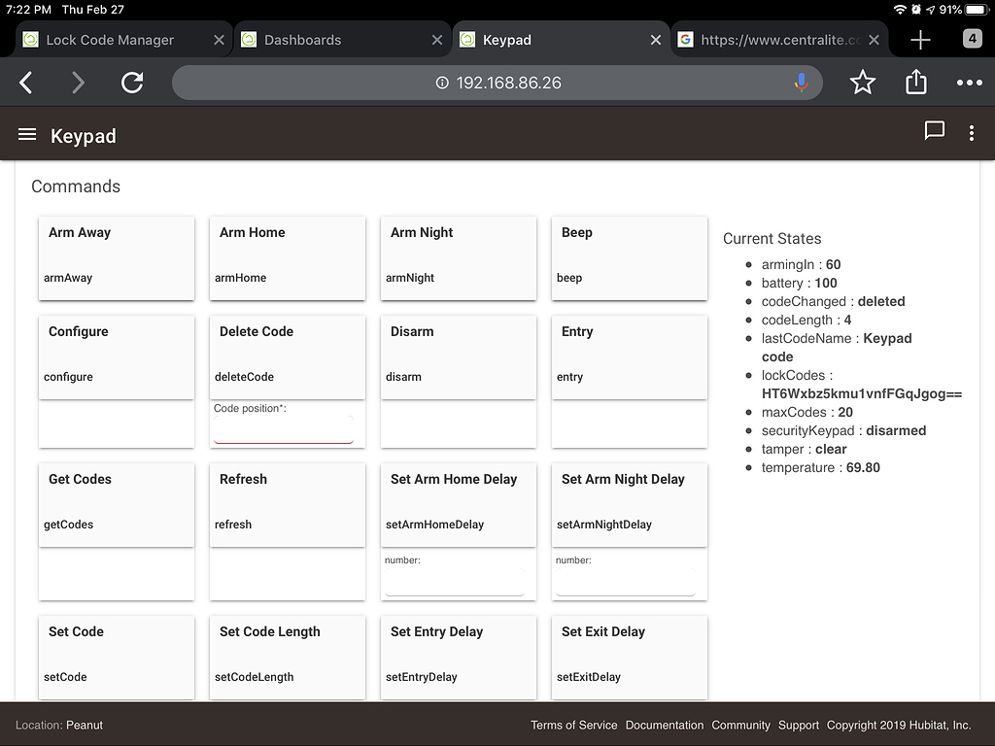
Task: Click the Refresh command tile
Action: tap(288, 505)
